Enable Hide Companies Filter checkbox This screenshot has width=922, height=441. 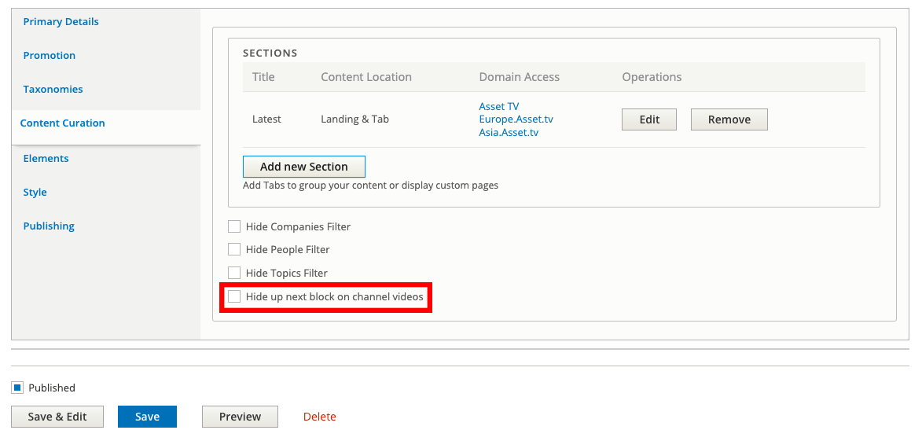click(234, 226)
